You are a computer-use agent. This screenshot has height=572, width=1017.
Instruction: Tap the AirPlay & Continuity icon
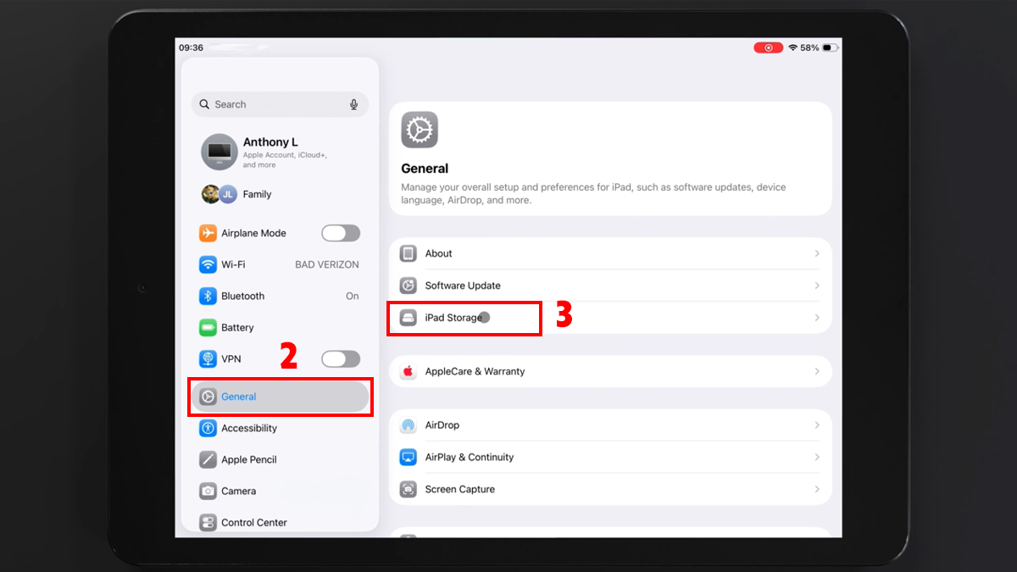[408, 458]
